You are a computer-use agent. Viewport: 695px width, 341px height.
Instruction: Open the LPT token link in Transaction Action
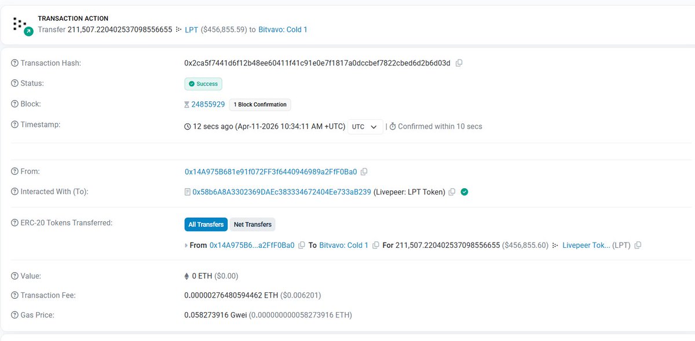(191, 30)
